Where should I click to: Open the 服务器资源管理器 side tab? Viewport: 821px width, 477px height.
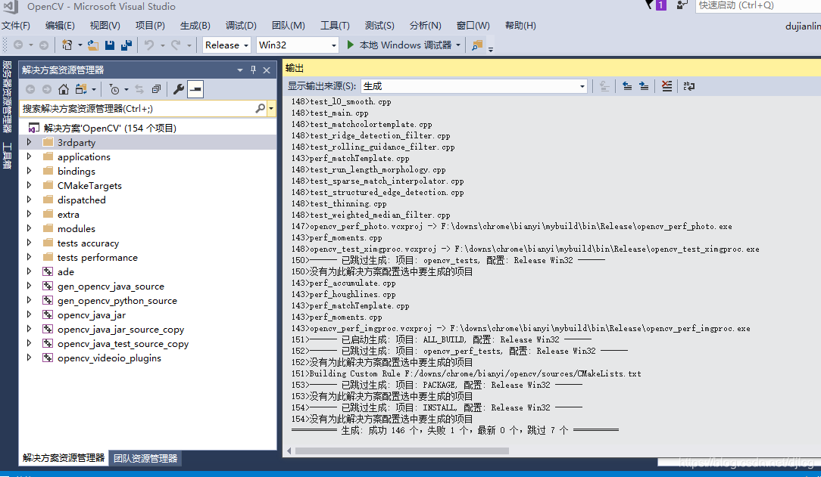click(x=7, y=97)
